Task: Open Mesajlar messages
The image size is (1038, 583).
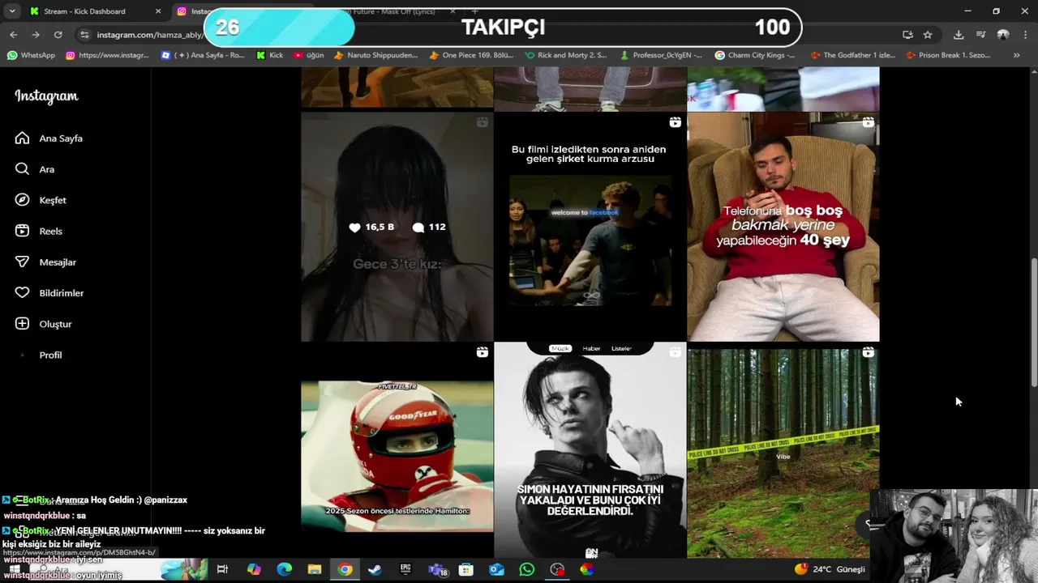Action: tap(45, 262)
